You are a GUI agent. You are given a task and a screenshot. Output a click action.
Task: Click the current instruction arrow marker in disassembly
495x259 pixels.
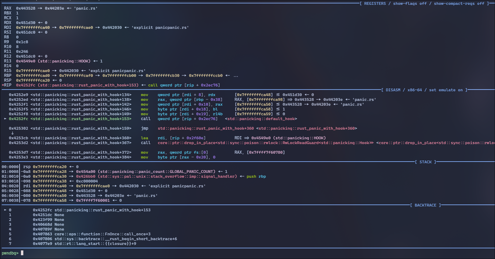5,119
